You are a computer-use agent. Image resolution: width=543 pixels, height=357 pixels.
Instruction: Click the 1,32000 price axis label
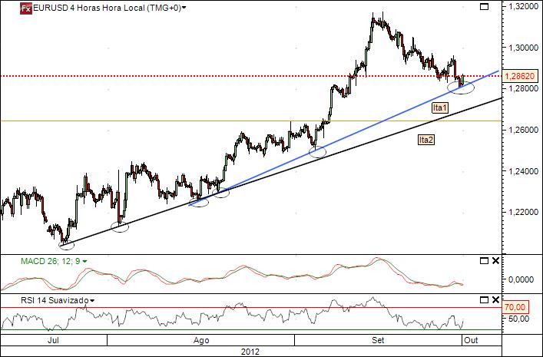coord(524,6)
